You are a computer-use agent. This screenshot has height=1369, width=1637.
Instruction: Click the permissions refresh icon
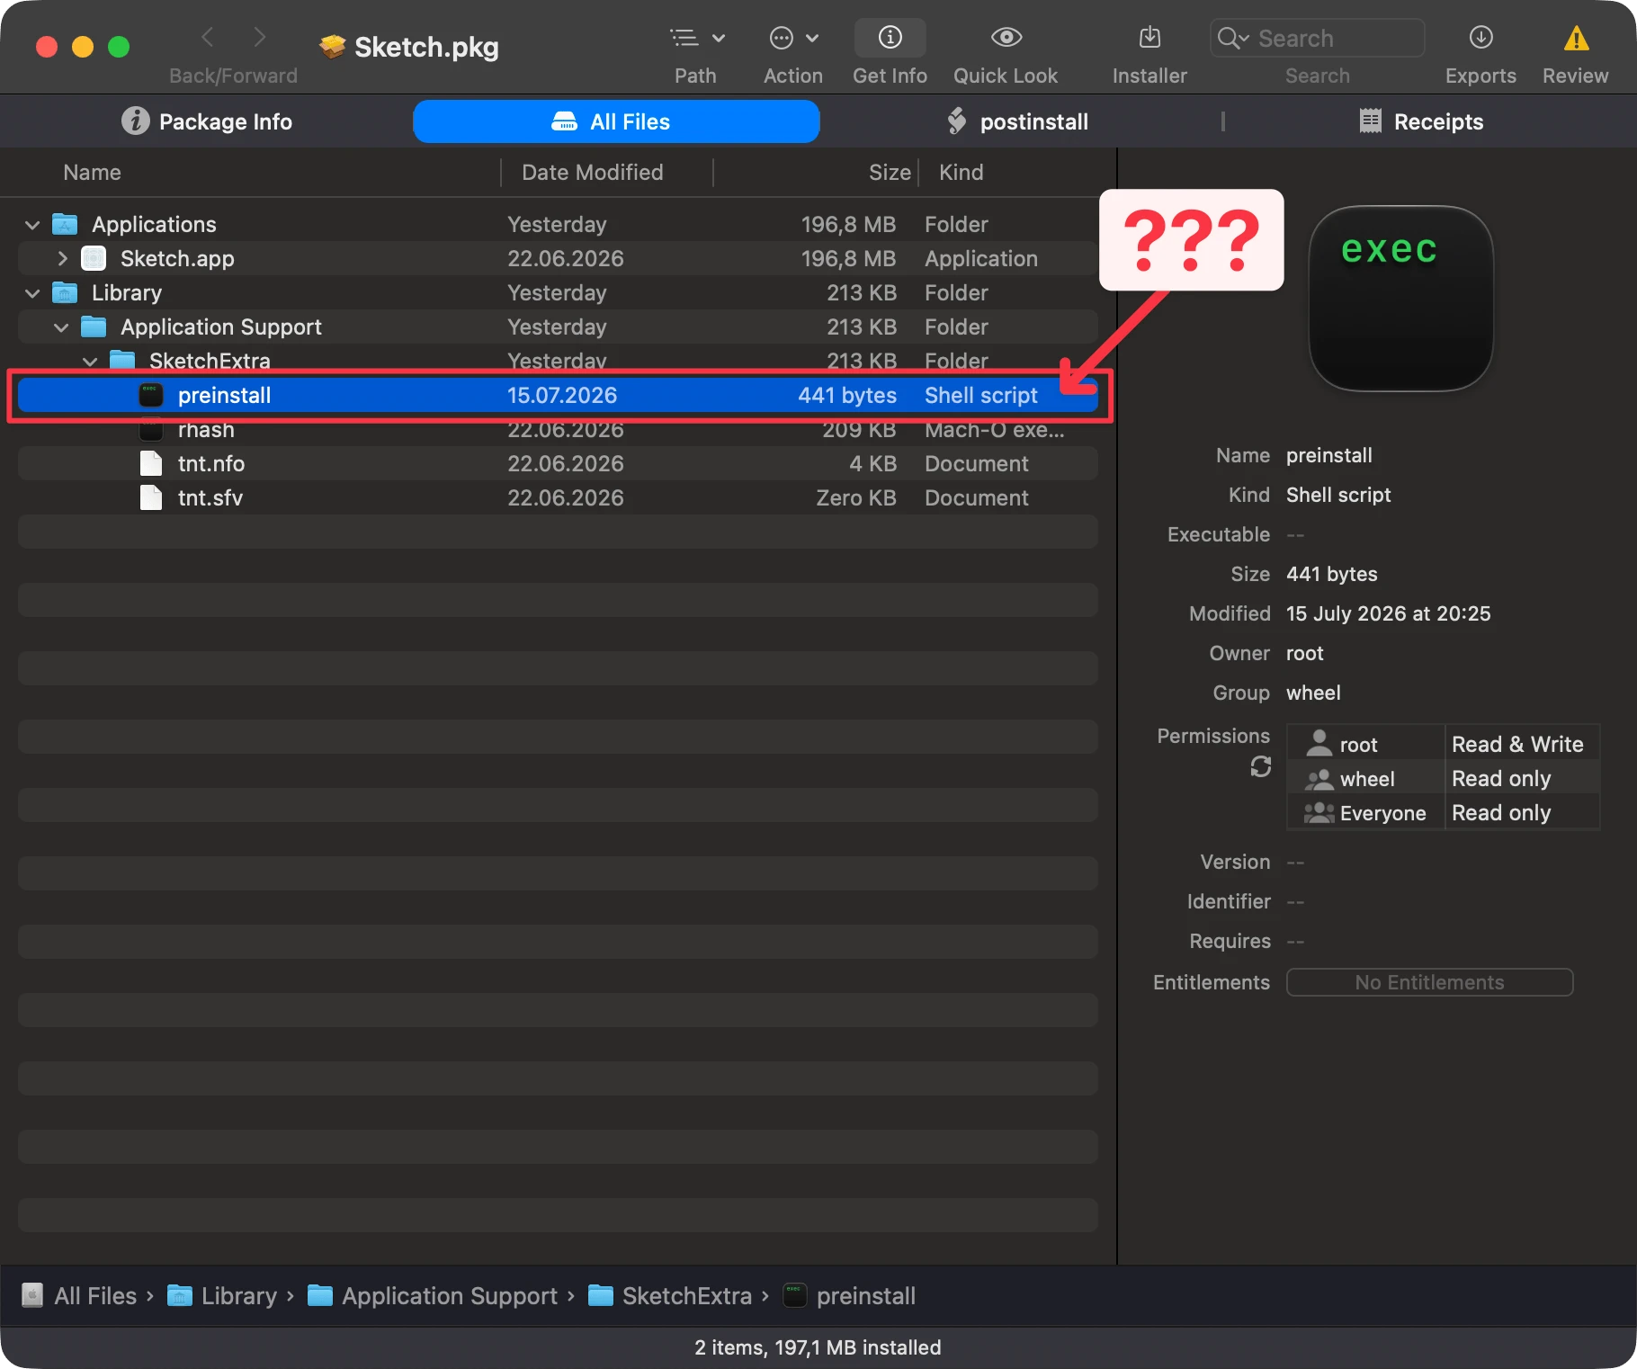[x=1261, y=766]
